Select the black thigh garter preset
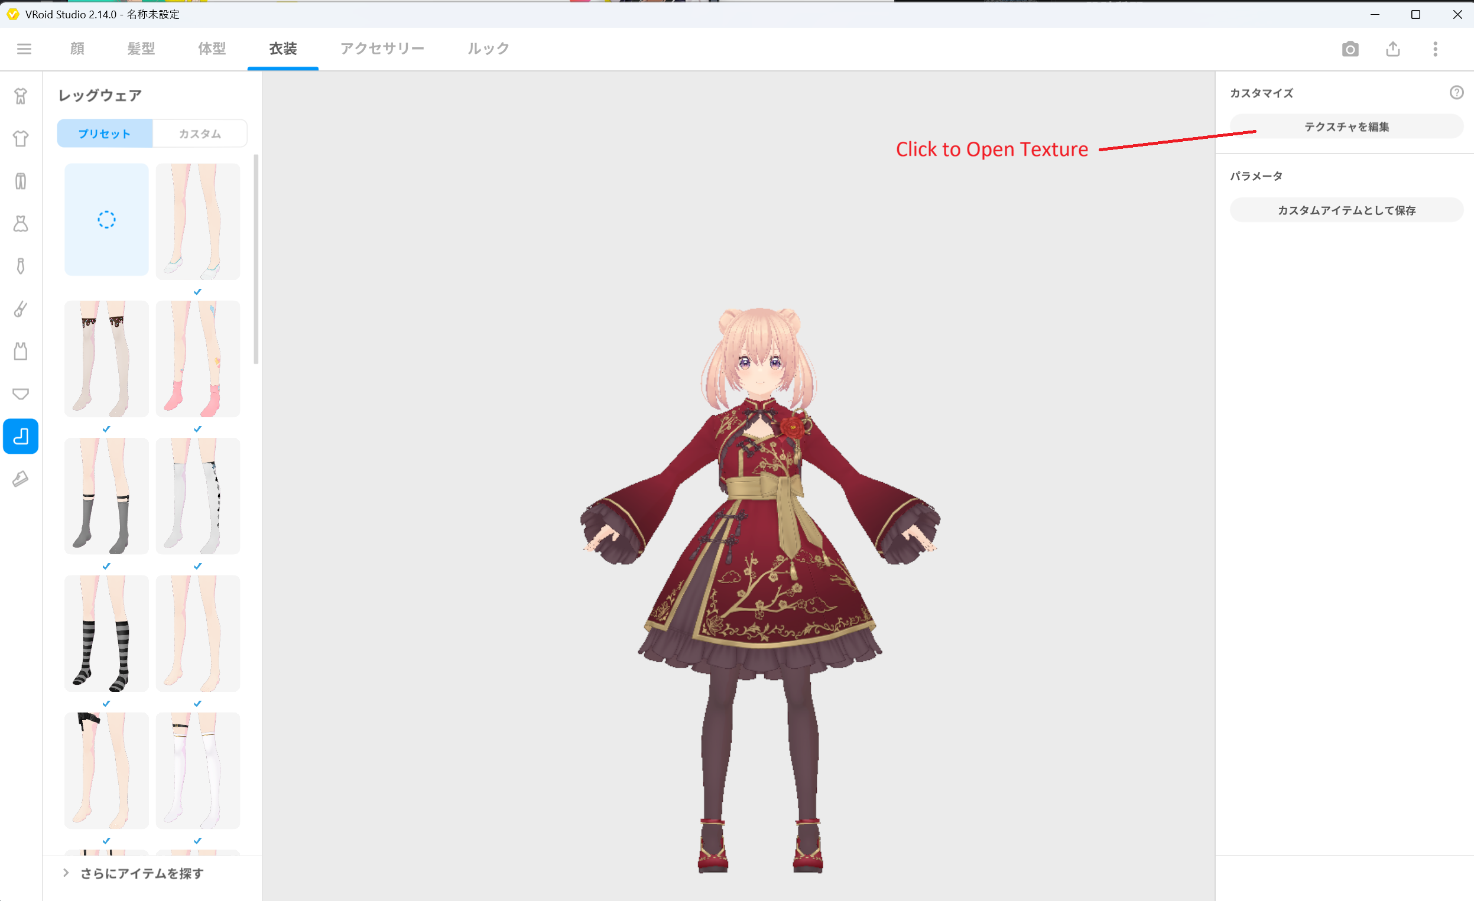The height and width of the screenshot is (901, 1474). coord(106,770)
